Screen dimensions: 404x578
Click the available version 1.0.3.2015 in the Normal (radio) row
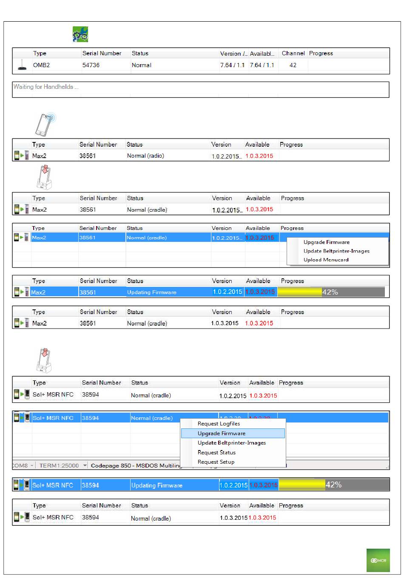point(259,156)
